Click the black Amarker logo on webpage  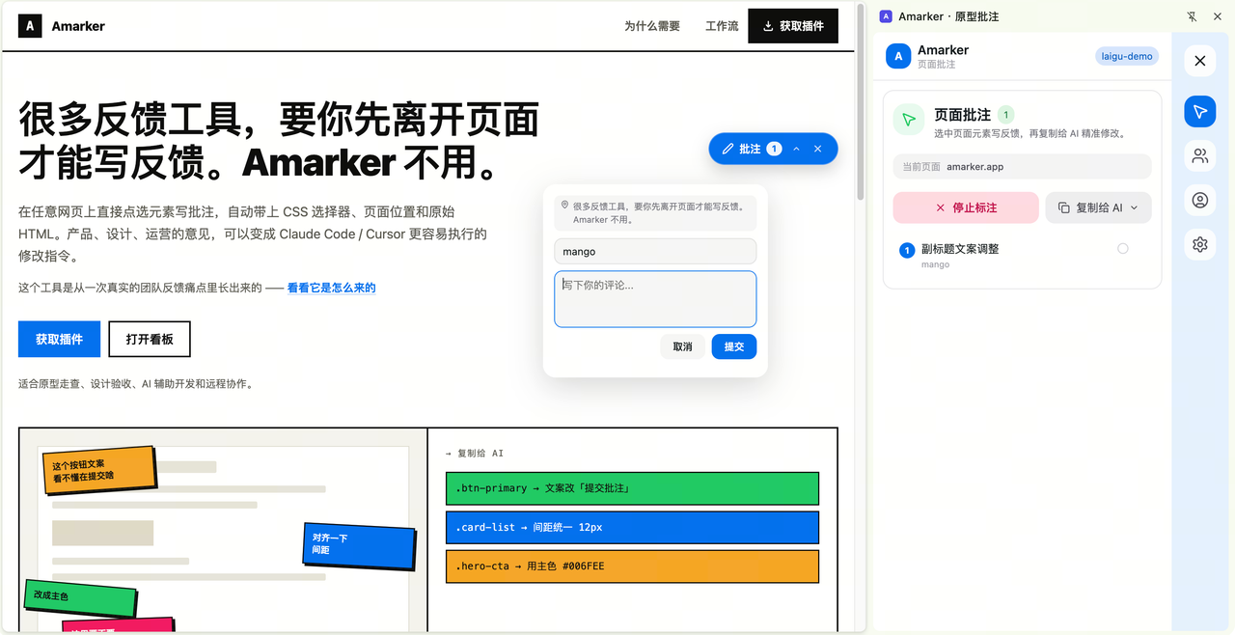tap(30, 26)
